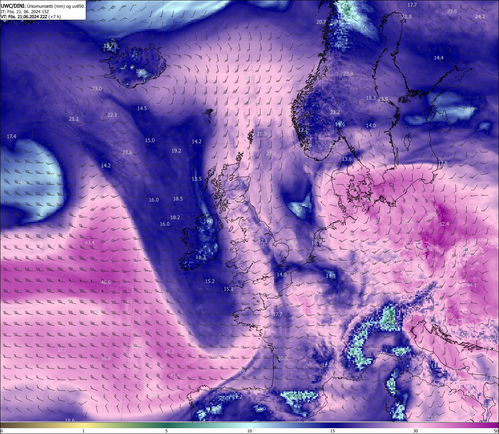Click the 13.5 value on the map
This screenshot has width=499, height=434.
[x=196, y=179]
